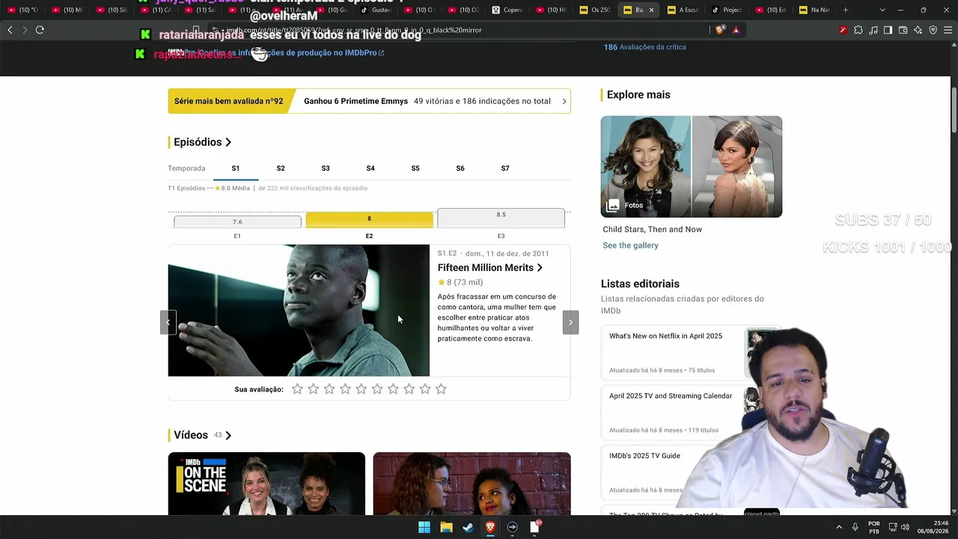The height and width of the screenshot is (539, 958).
Task: Switch to the Os 250 browser tab
Action: [x=596, y=10]
